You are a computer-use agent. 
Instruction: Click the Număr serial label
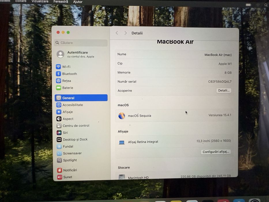click(x=127, y=81)
